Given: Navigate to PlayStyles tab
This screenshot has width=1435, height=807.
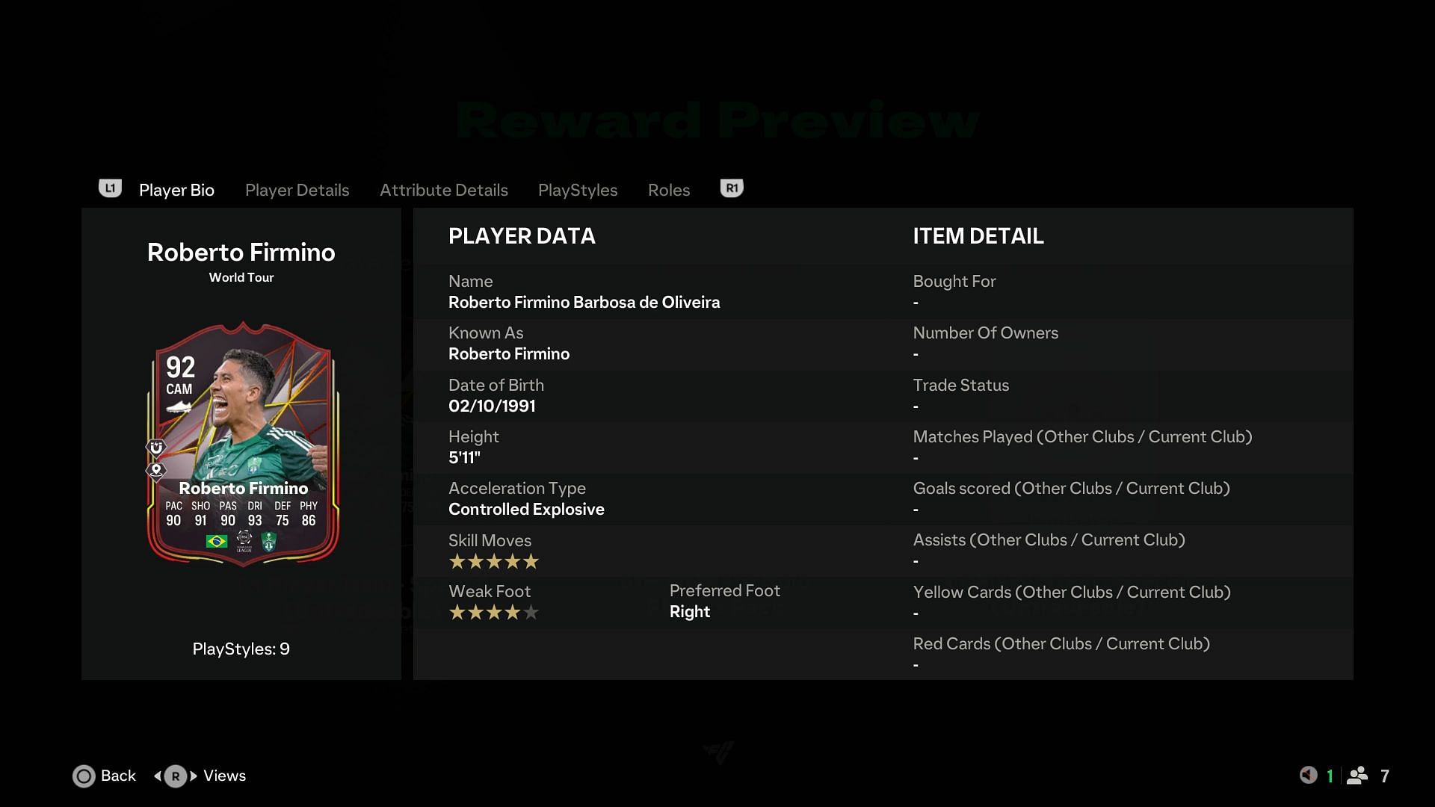Looking at the screenshot, I should pos(576,189).
